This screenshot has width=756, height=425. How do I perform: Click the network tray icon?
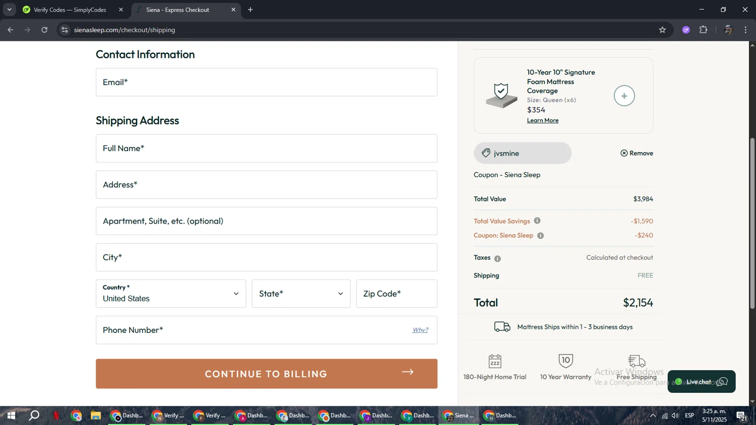click(x=665, y=415)
